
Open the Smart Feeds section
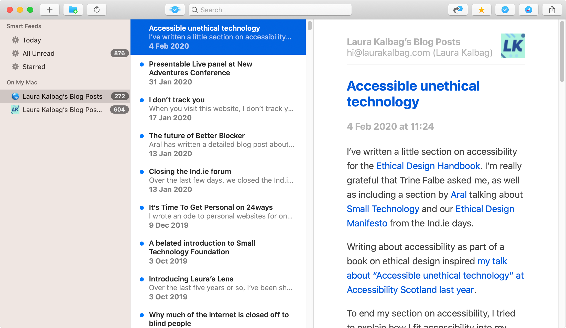(x=24, y=26)
